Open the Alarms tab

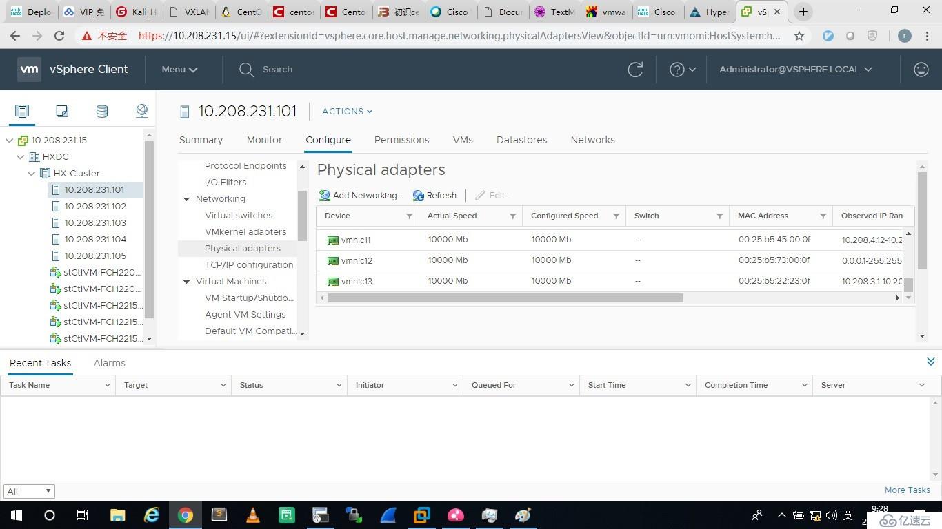click(109, 363)
